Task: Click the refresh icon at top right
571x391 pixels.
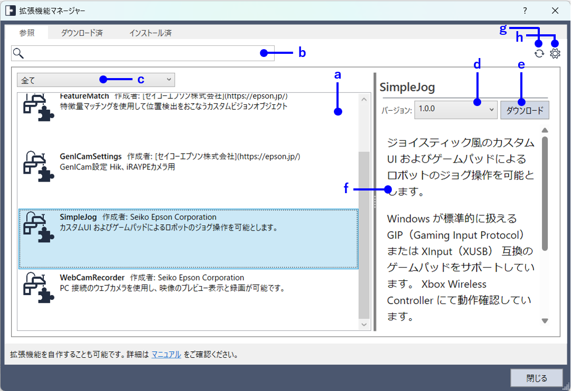Action: [x=539, y=53]
